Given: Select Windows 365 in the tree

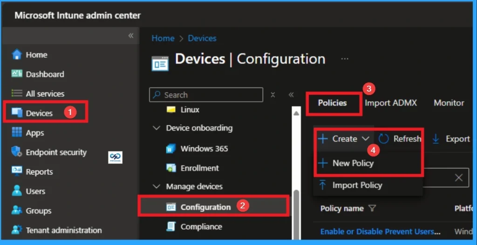Looking at the screenshot, I should [x=204, y=149].
